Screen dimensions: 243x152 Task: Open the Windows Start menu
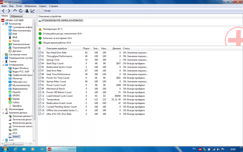point(4,149)
